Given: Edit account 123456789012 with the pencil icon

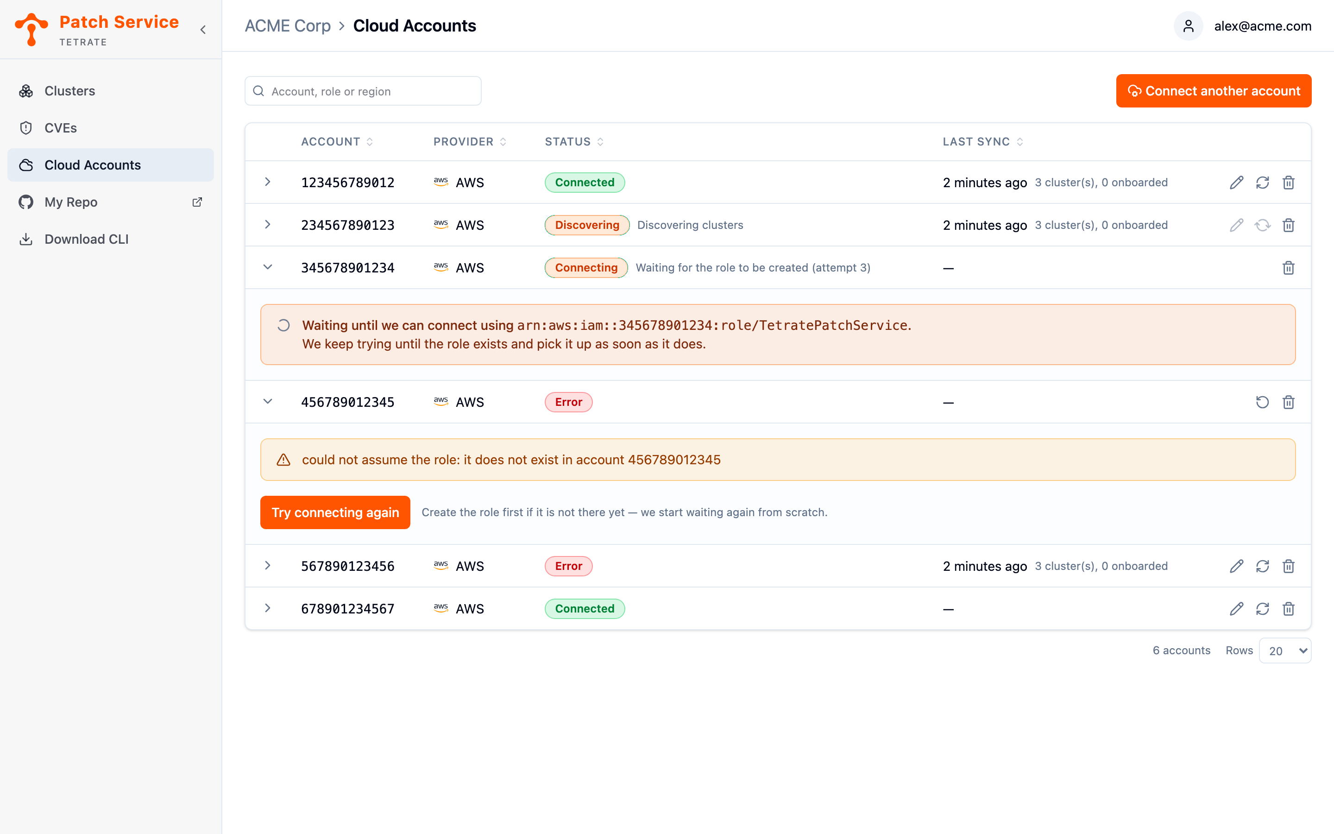Looking at the screenshot, I should [x=1236, y=183].
